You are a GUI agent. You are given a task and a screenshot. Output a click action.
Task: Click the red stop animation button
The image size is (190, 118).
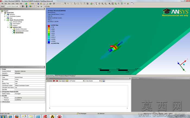pyautogui.click(x=57, y=81)
